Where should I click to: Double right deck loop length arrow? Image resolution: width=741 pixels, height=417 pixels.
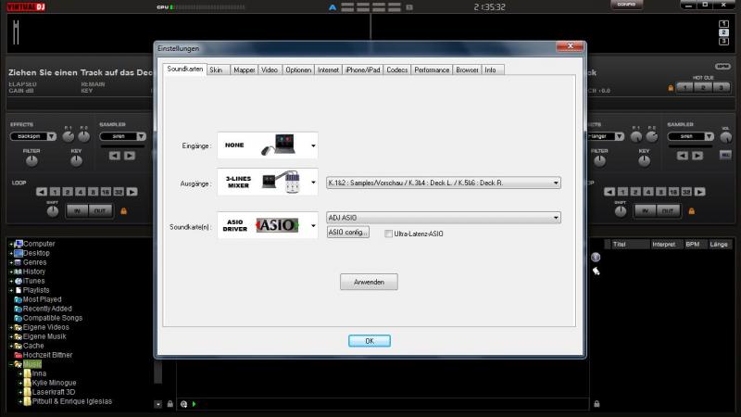click(x=700, y=192)
